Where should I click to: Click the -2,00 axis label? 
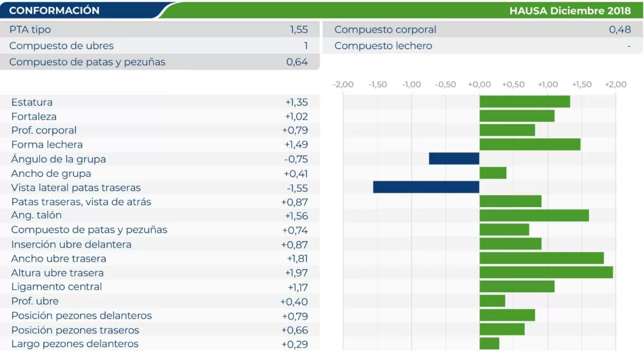[343, 85]
